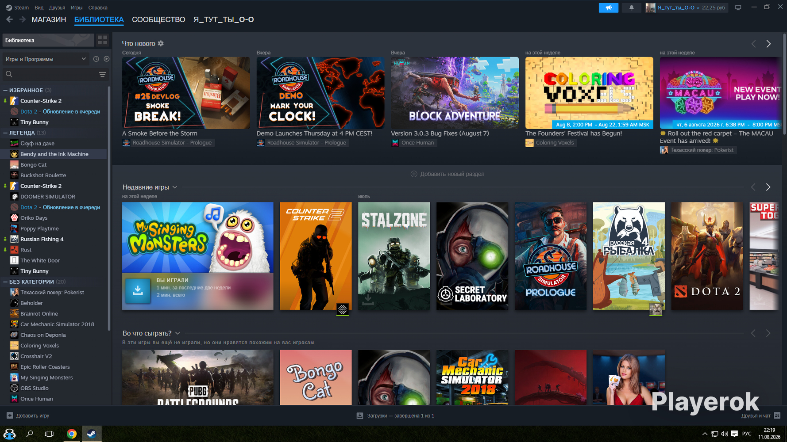Open Friends and chat icon
This screenshot has width=787, height=442.
[777, 415]
